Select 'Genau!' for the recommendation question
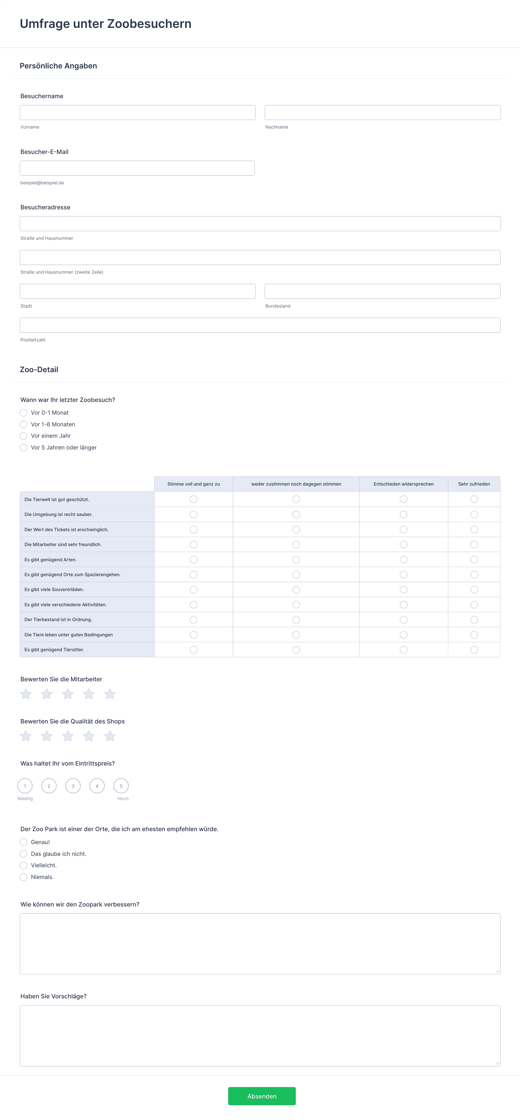Screen dimensions: 520x1120 [x=23, y=842]
